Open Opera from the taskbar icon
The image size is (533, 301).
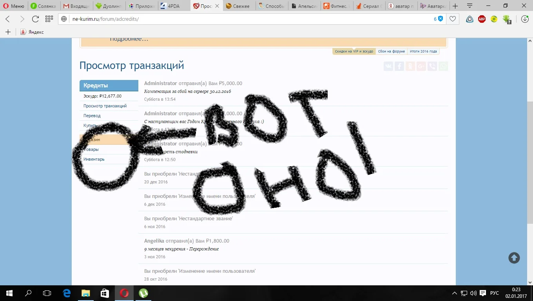point(124,293)
